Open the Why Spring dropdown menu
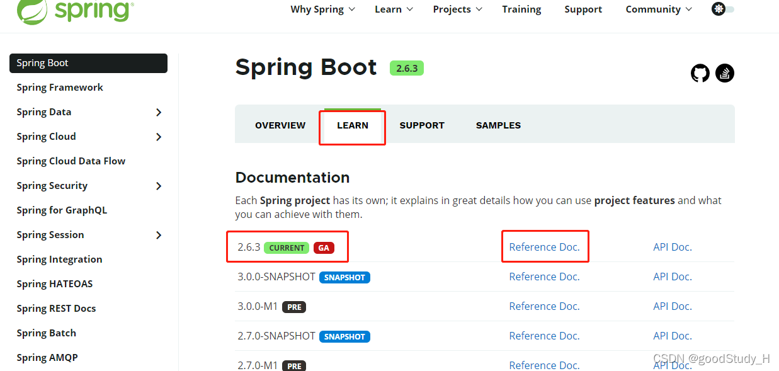 click(322, 9)
